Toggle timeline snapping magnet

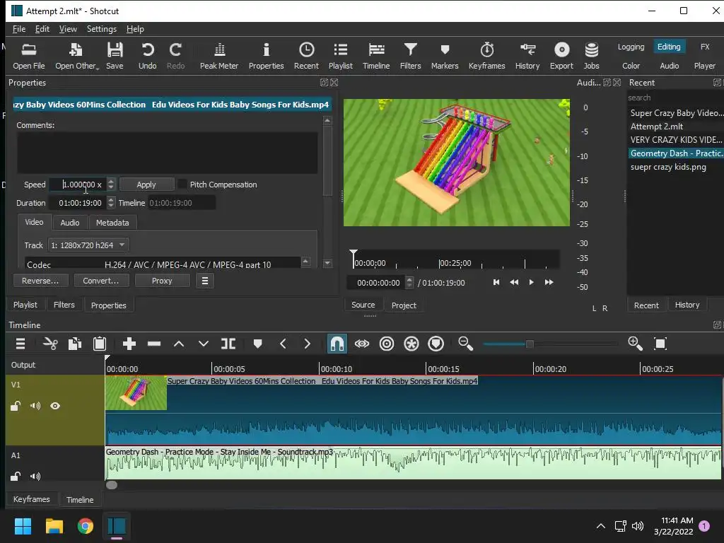coord(337,344)
